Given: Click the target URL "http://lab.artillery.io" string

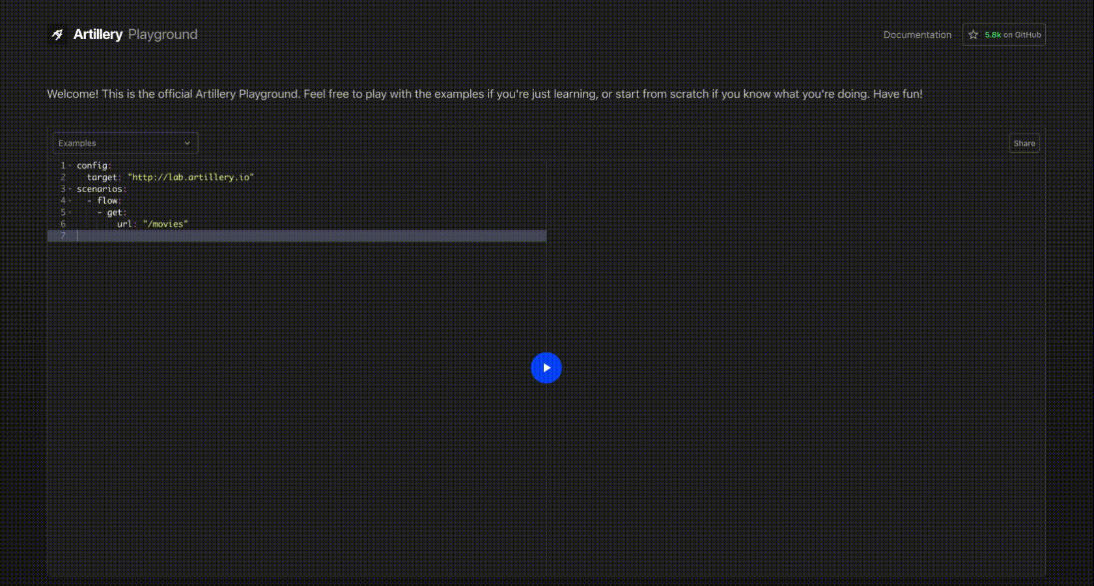Looking at the screenshot, I should 191,177.
